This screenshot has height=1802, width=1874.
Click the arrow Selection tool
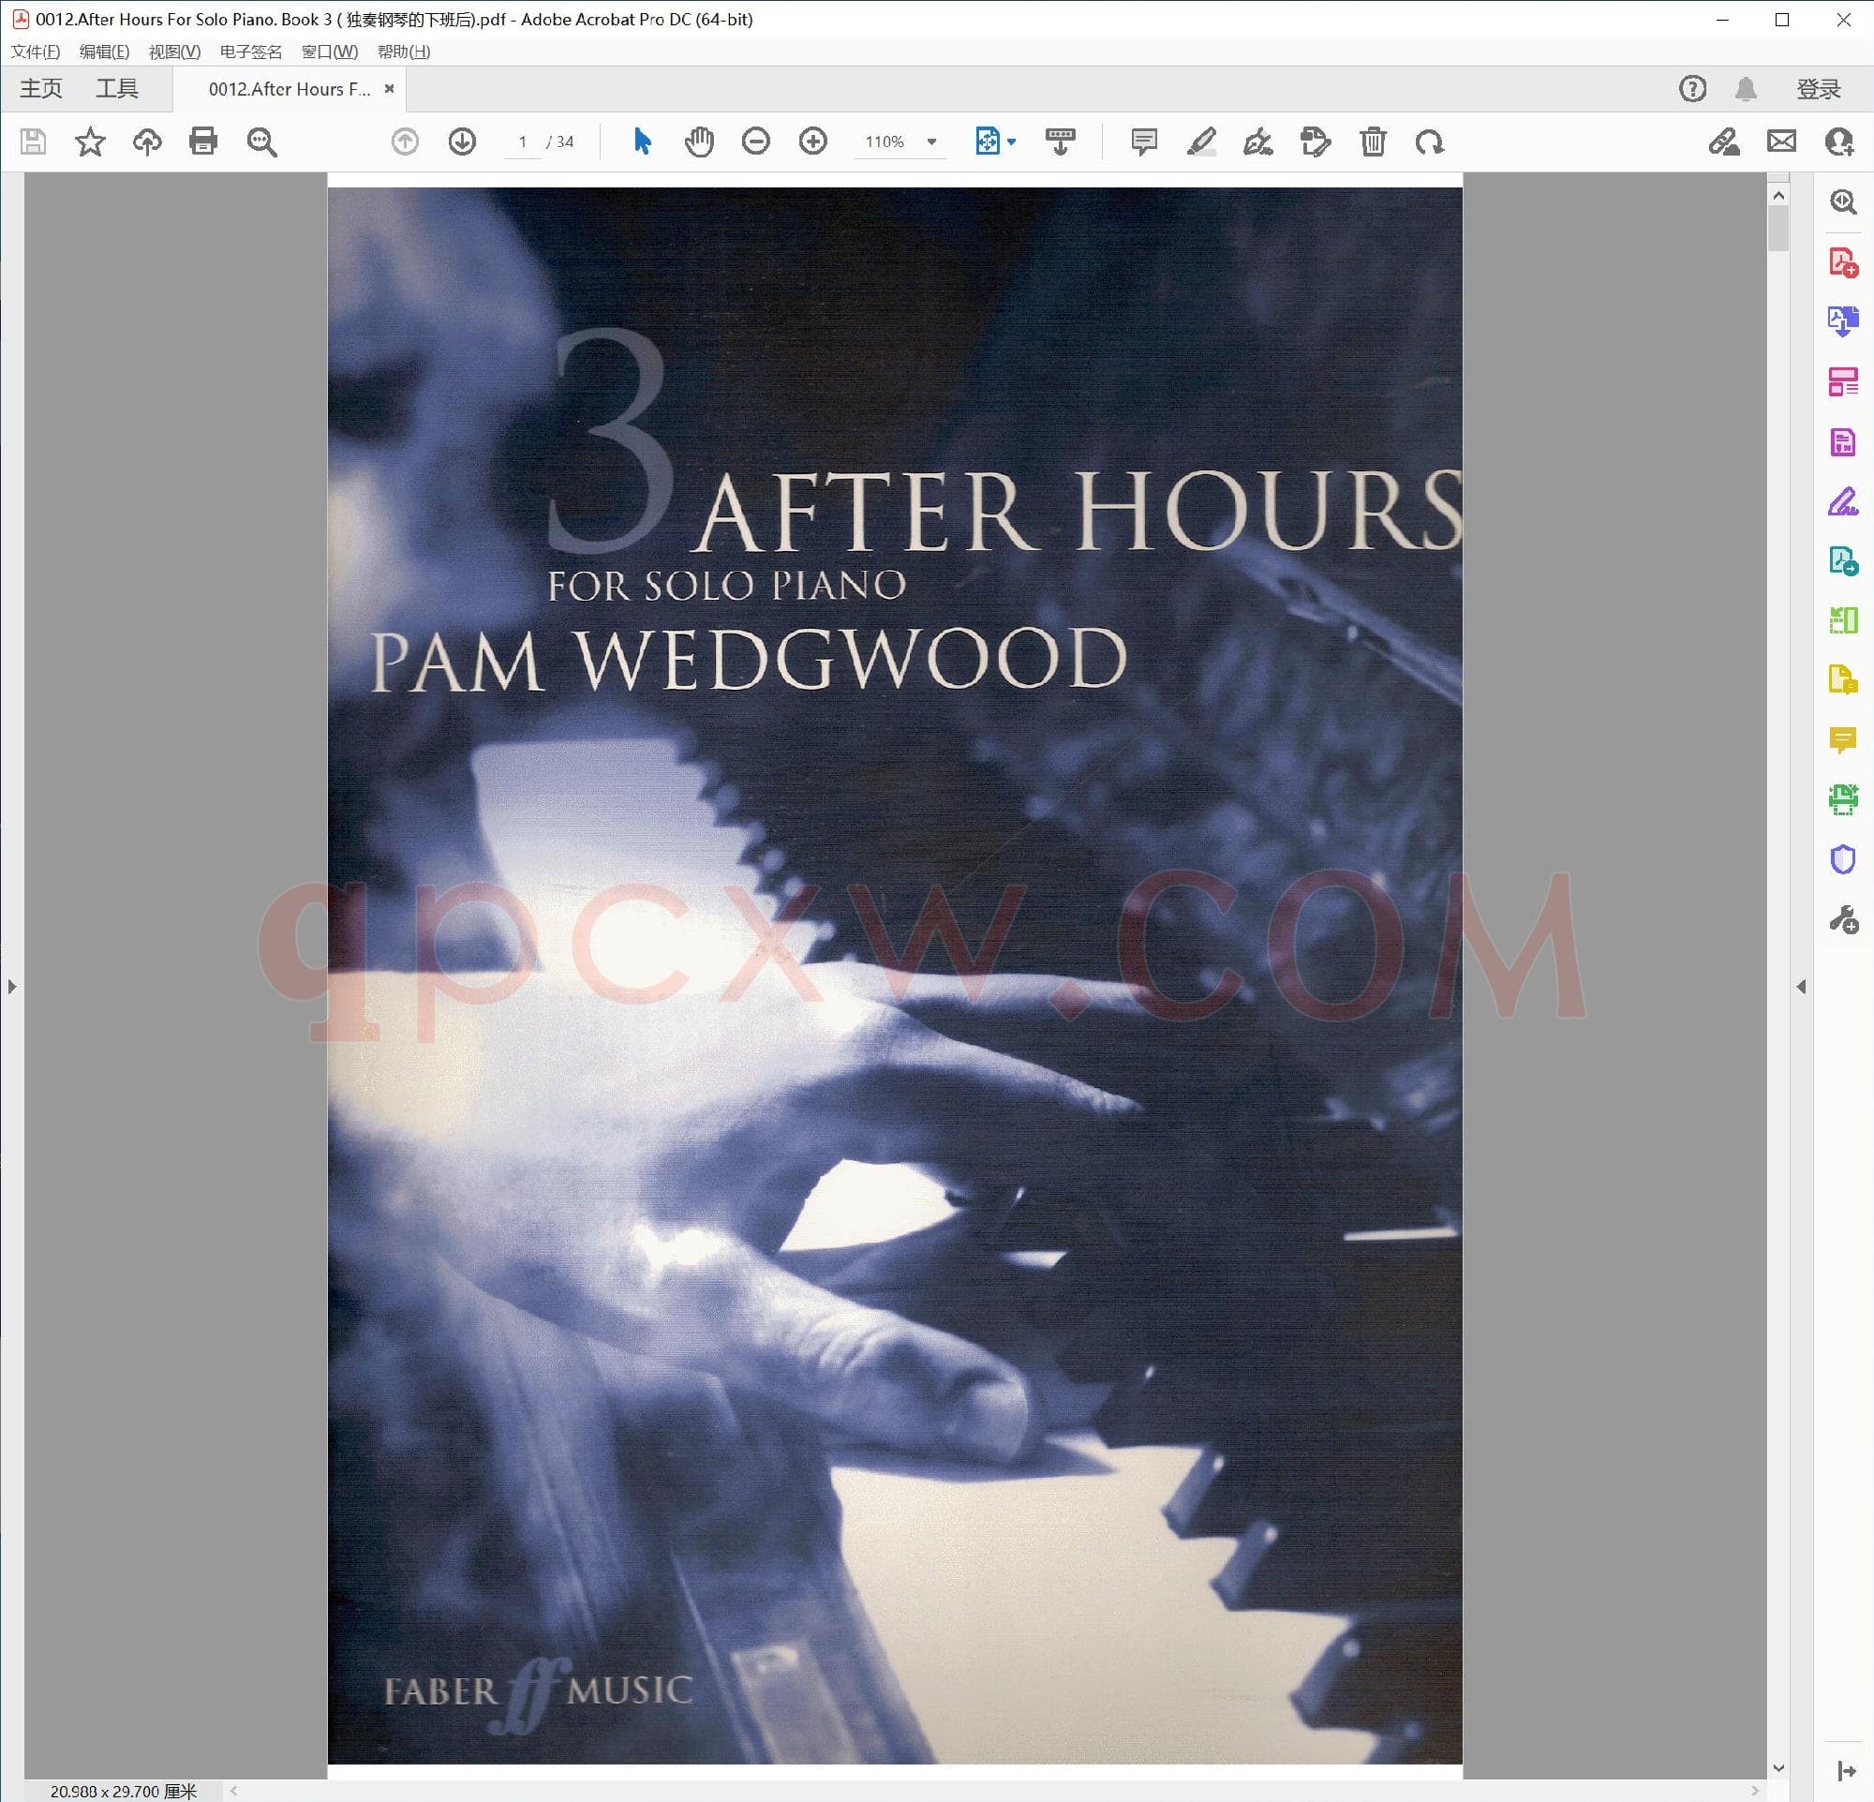tap(642, 141)
